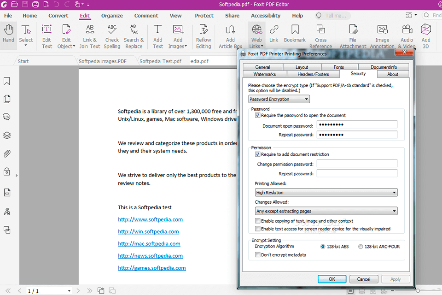Open the Softpedia images.PDF document tab
Screen dimensions: 442x295
[x=103, y=61]
